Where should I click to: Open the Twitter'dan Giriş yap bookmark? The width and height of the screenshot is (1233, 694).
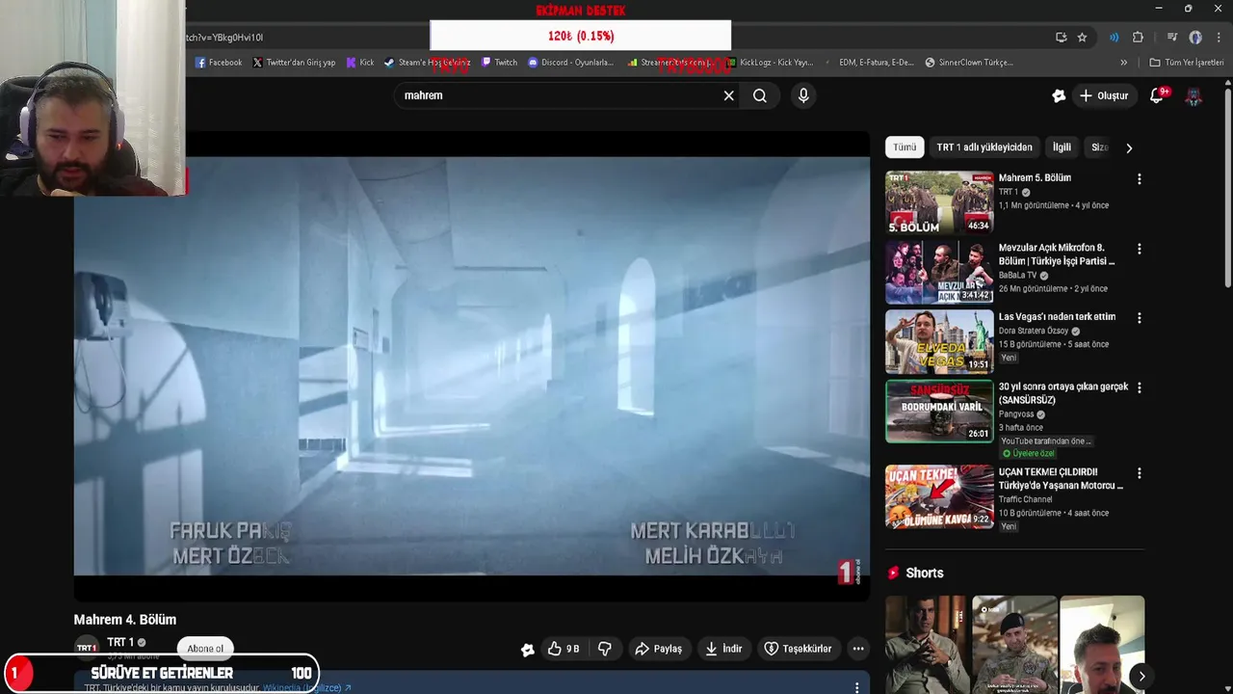tap(295, 62)
